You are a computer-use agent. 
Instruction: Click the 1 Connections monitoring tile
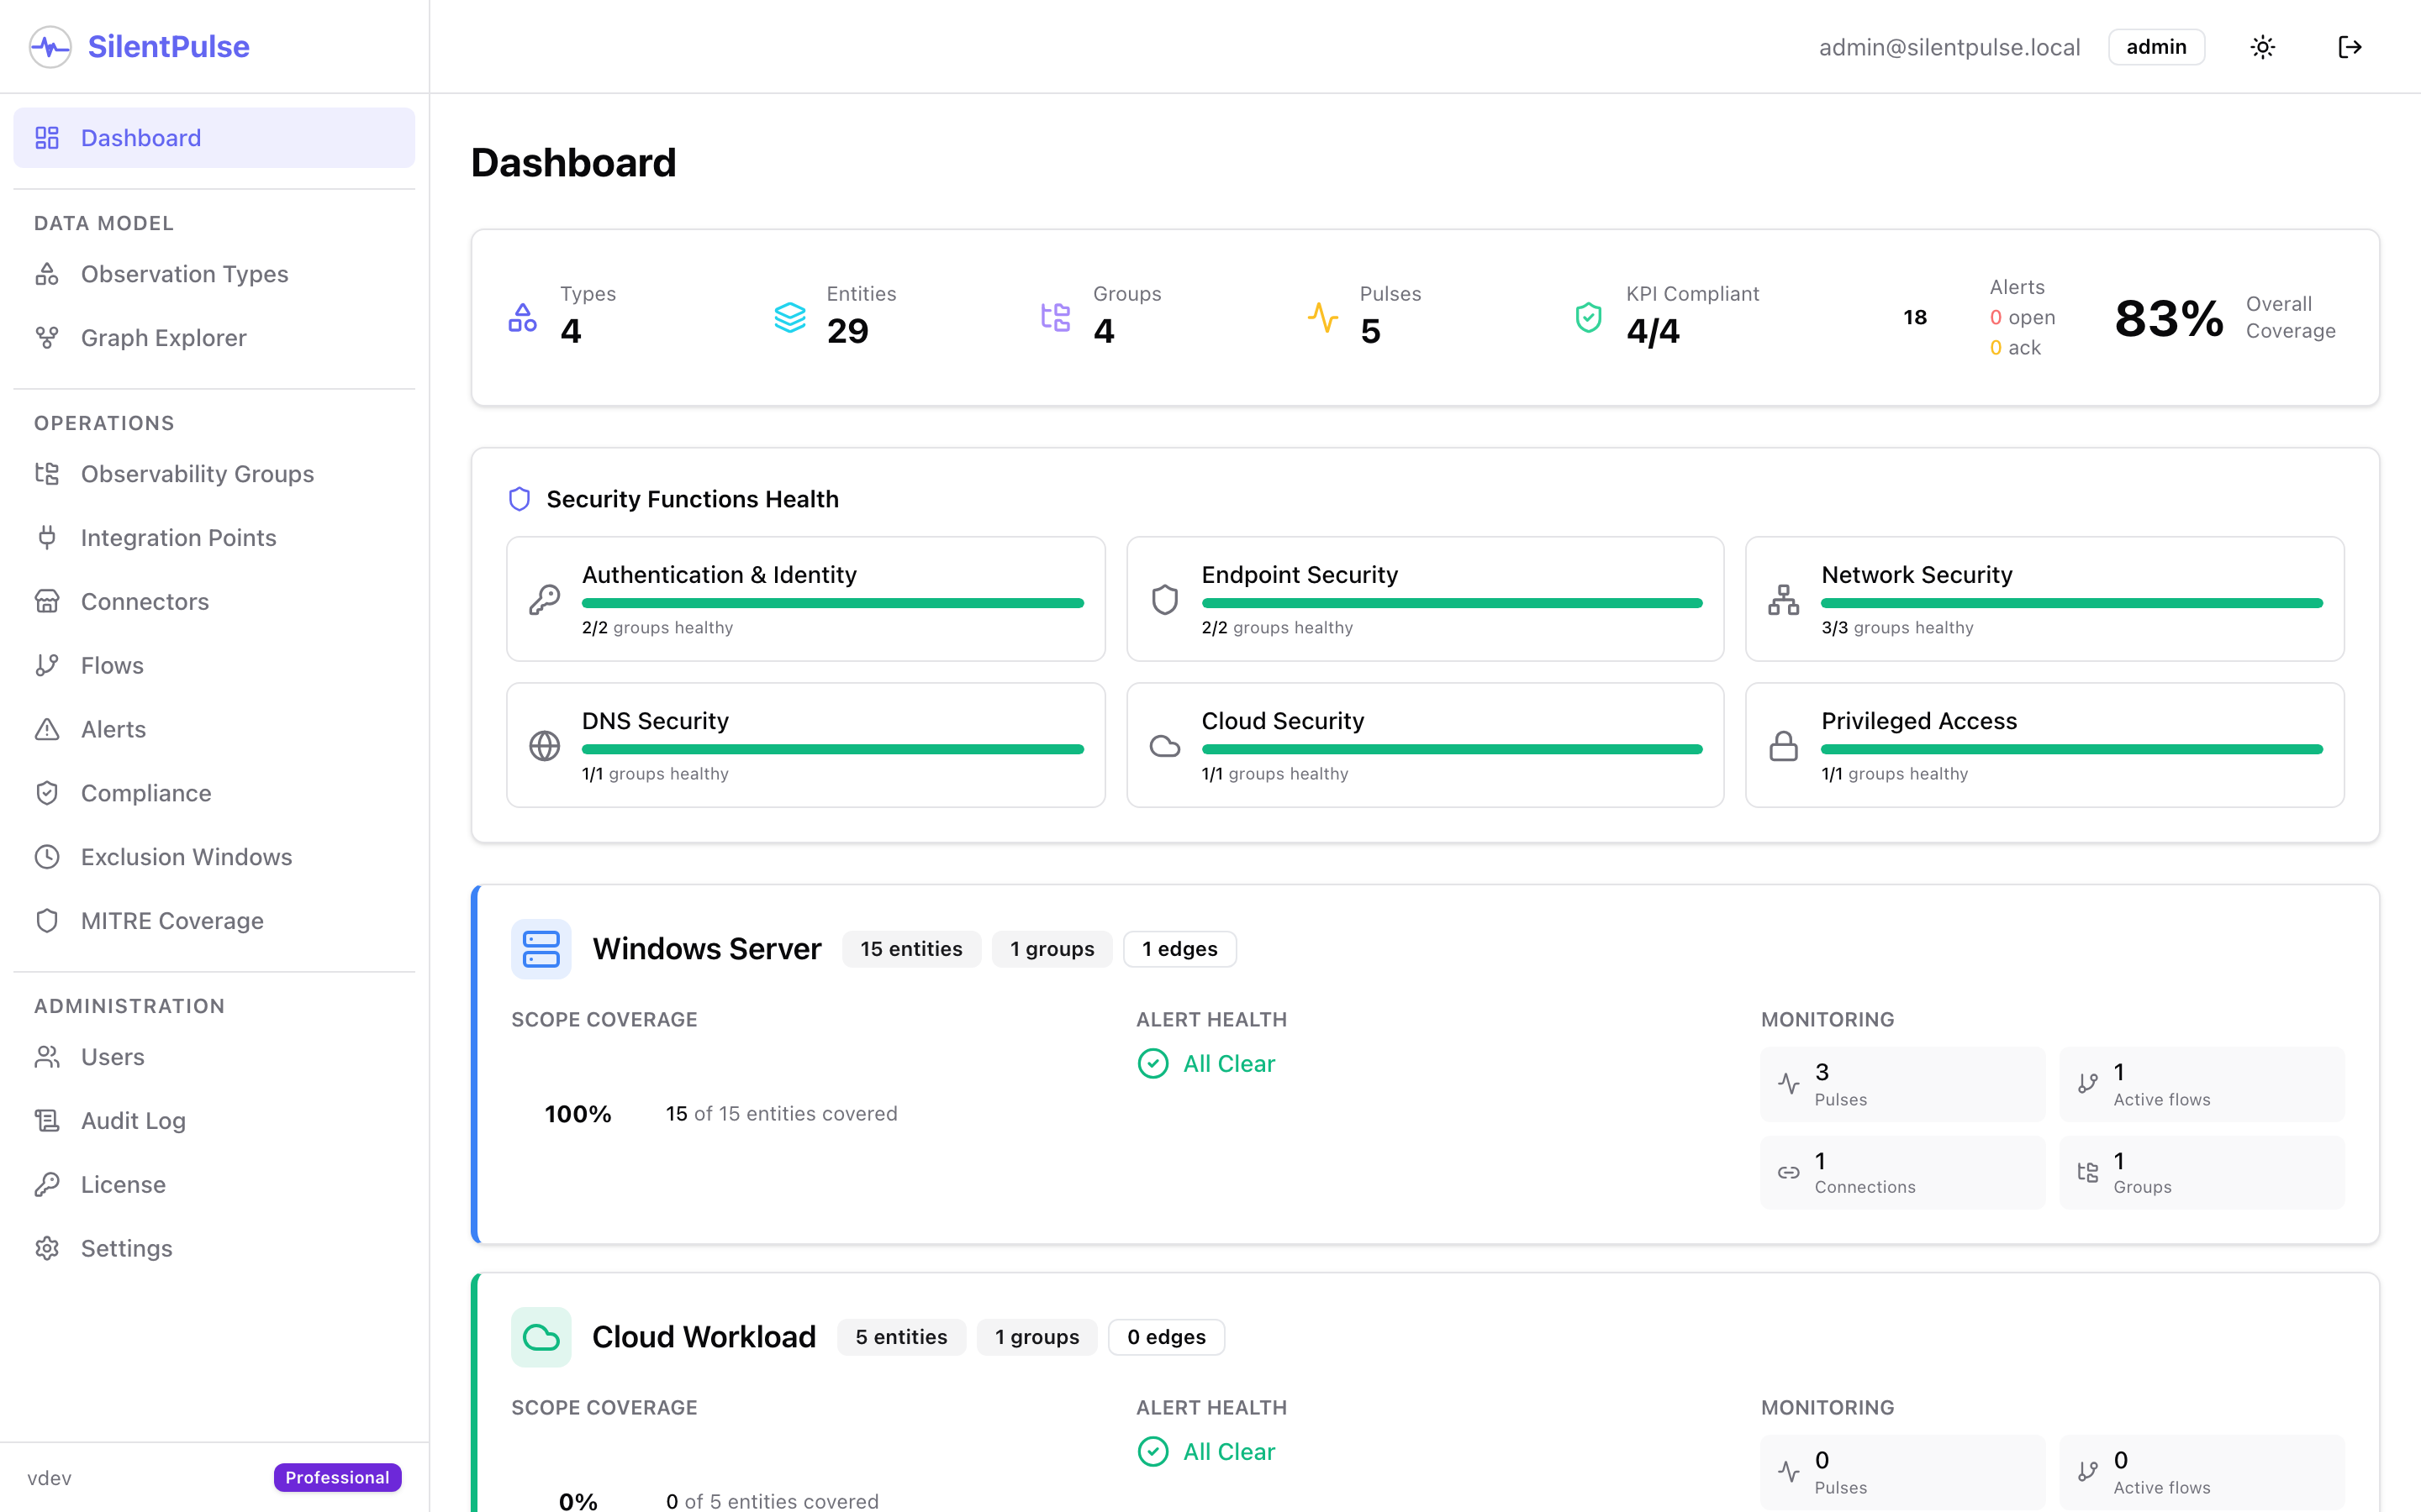tap(1903, 1172)
